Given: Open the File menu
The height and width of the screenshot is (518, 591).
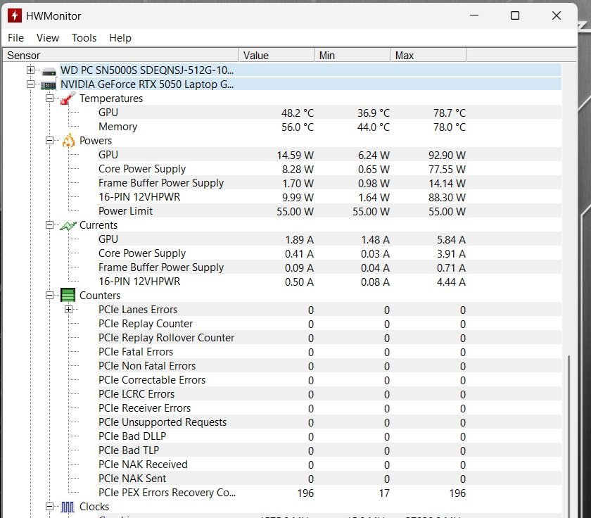Looking at the screenshot, I should (x=15, y=38).
